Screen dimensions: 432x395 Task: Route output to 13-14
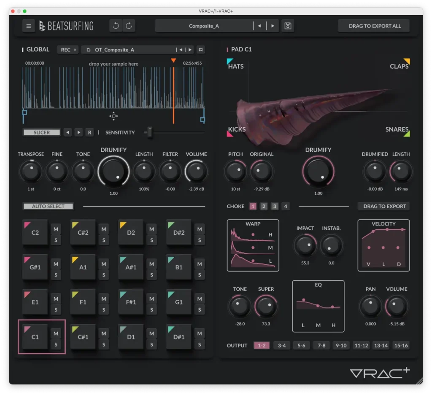click(381, 345)
